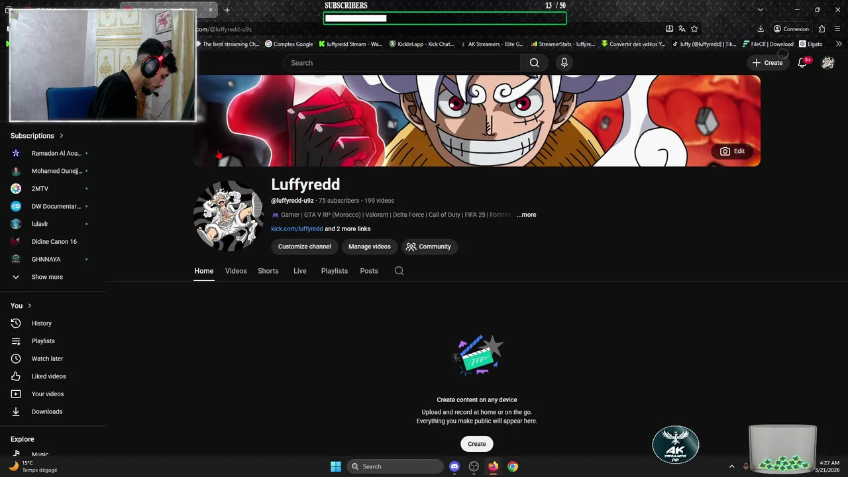
Task: Click the Windows Start button
Action: tap(336, 466)
